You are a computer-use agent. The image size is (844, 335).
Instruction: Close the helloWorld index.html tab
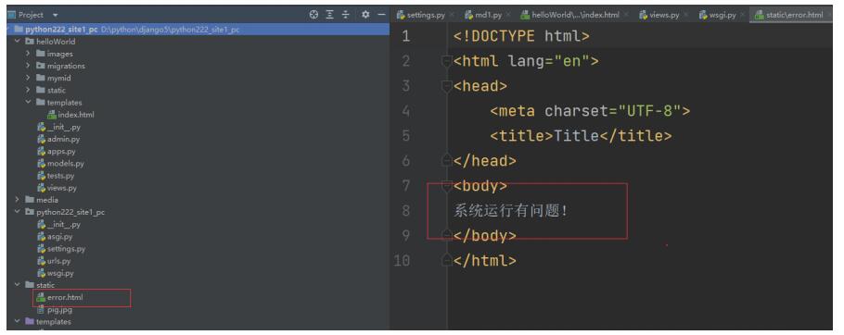pos(626,15)
